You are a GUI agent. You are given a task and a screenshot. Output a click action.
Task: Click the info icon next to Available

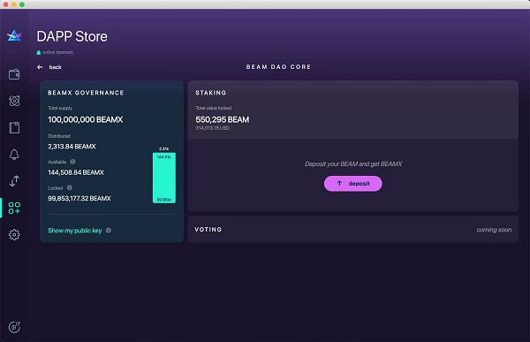72,162
